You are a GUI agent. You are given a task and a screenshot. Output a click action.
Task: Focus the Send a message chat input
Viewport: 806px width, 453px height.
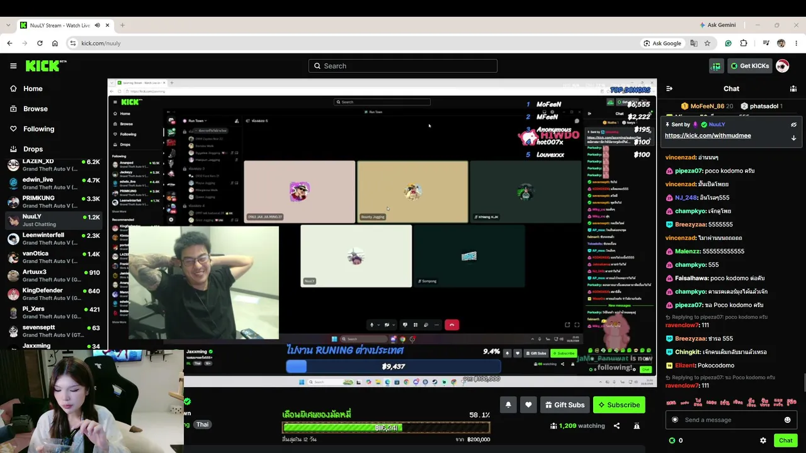coord(731,420)
